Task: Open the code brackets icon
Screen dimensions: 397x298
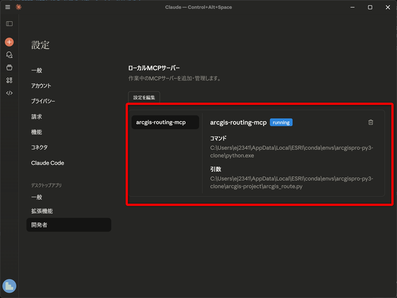Action: (x=10, y=93)
